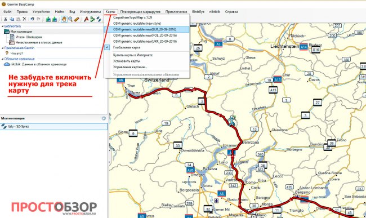Screen dimensions: 366x218
Task: Open the BirdsEye menu
Action: click(x=198, y=11)
